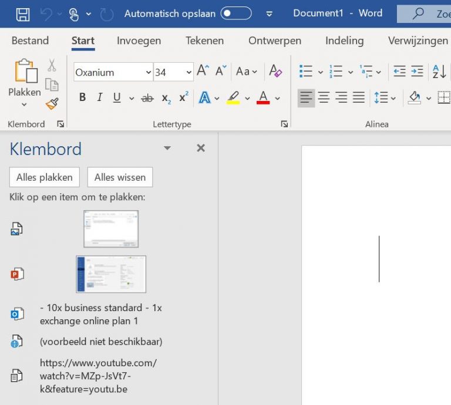
Task: Paste '(voorbeeld niet beschikbaar)' clipboard item
Action: point(101,342)
